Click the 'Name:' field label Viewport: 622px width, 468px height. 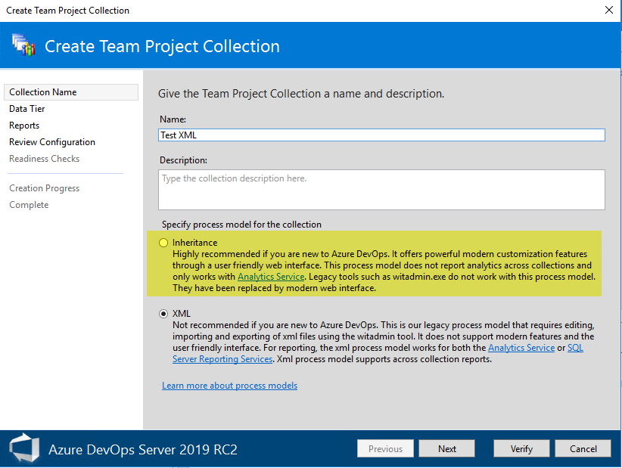tap(173, 119)
